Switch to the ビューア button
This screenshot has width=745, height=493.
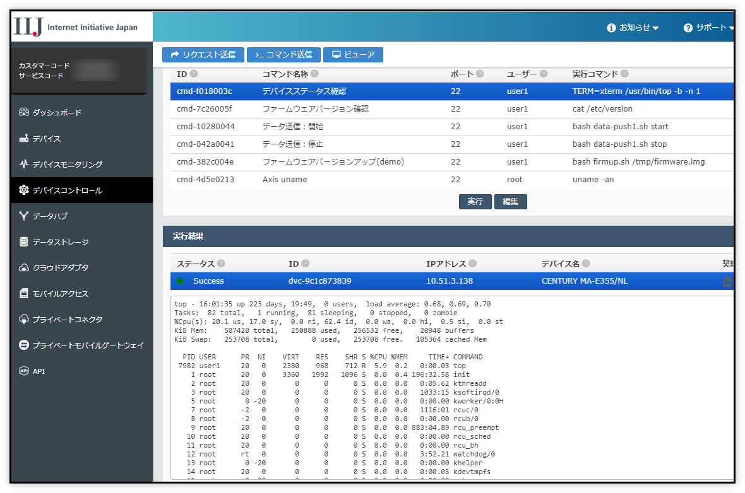(x=353, y=55)
